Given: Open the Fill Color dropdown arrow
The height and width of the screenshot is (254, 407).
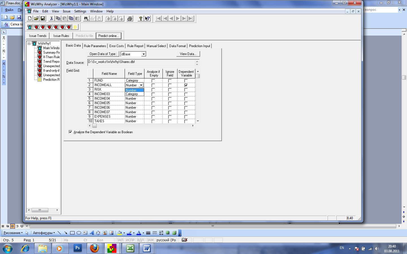Looking at the screenshot, I should (x=124, y=233).
